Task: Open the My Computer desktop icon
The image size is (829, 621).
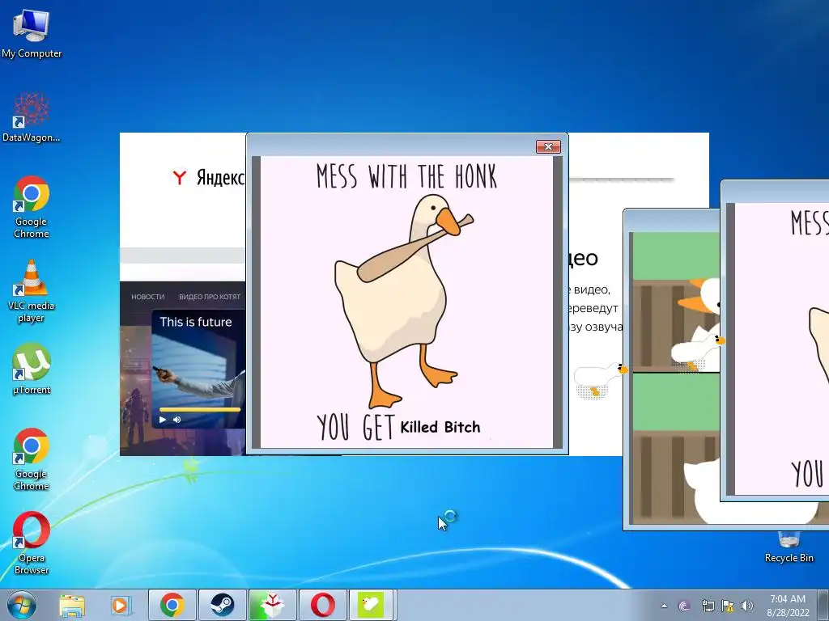Action: (32, 34)
